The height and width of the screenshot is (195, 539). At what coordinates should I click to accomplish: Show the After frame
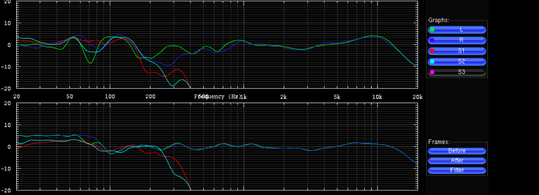coord(457,160)
